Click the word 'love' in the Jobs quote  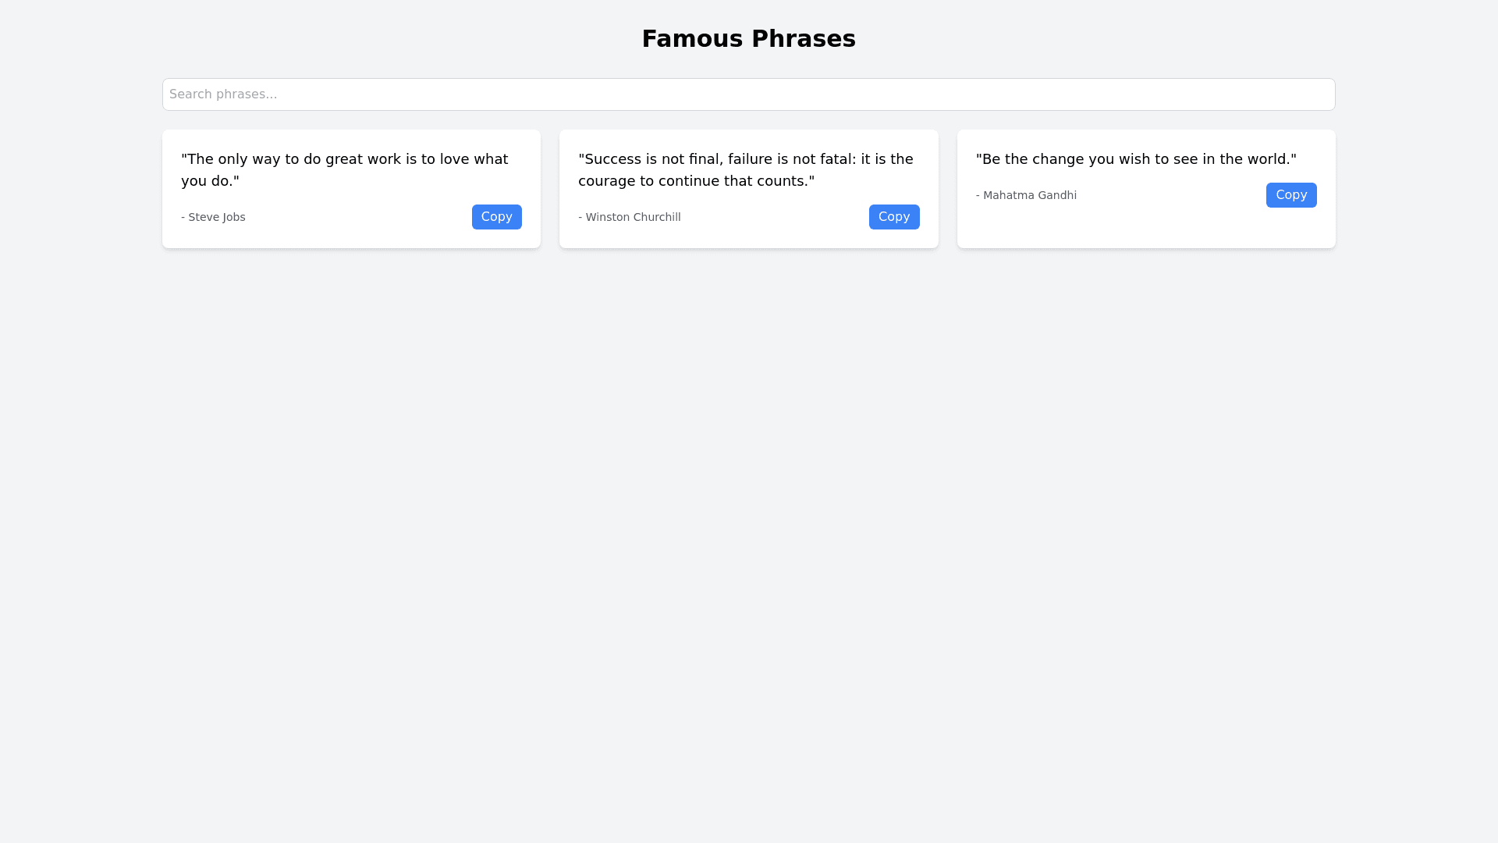point(454,159)
